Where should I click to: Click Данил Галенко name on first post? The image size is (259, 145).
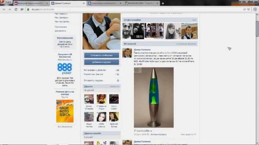point(142,50)
